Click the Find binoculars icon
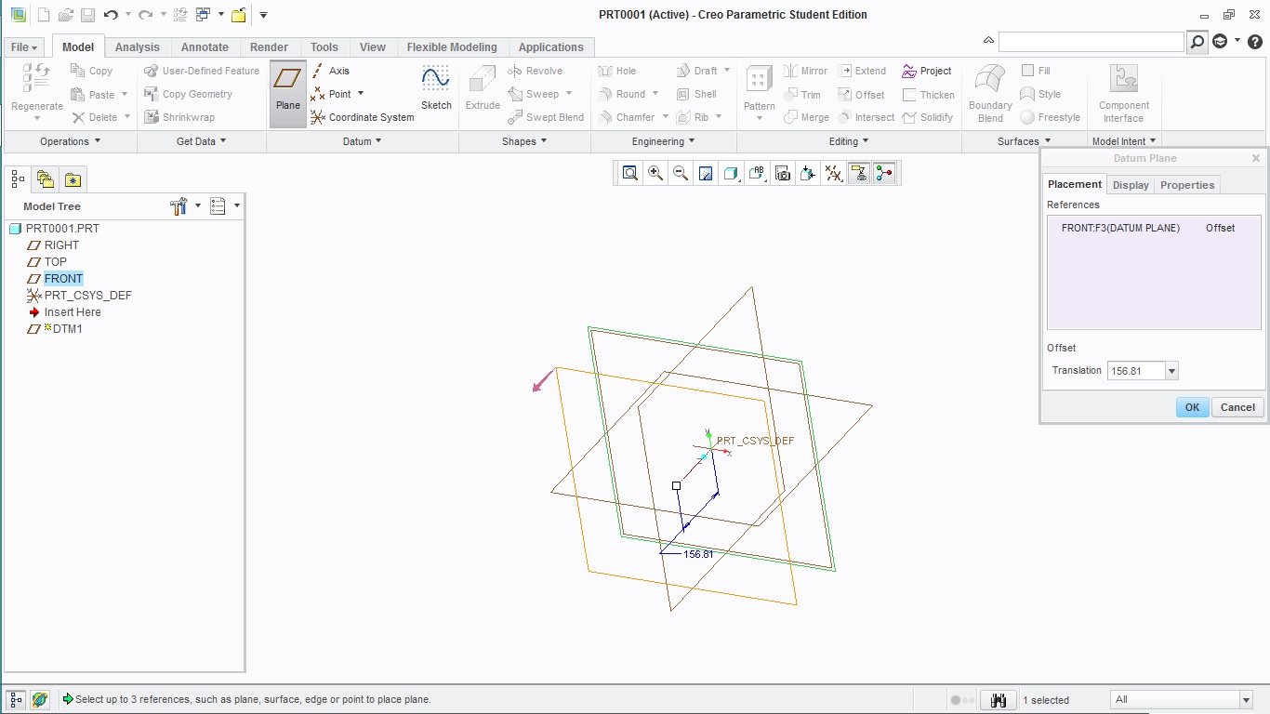The width and height of the screenshot is (1270, 714). coord(999,700)
